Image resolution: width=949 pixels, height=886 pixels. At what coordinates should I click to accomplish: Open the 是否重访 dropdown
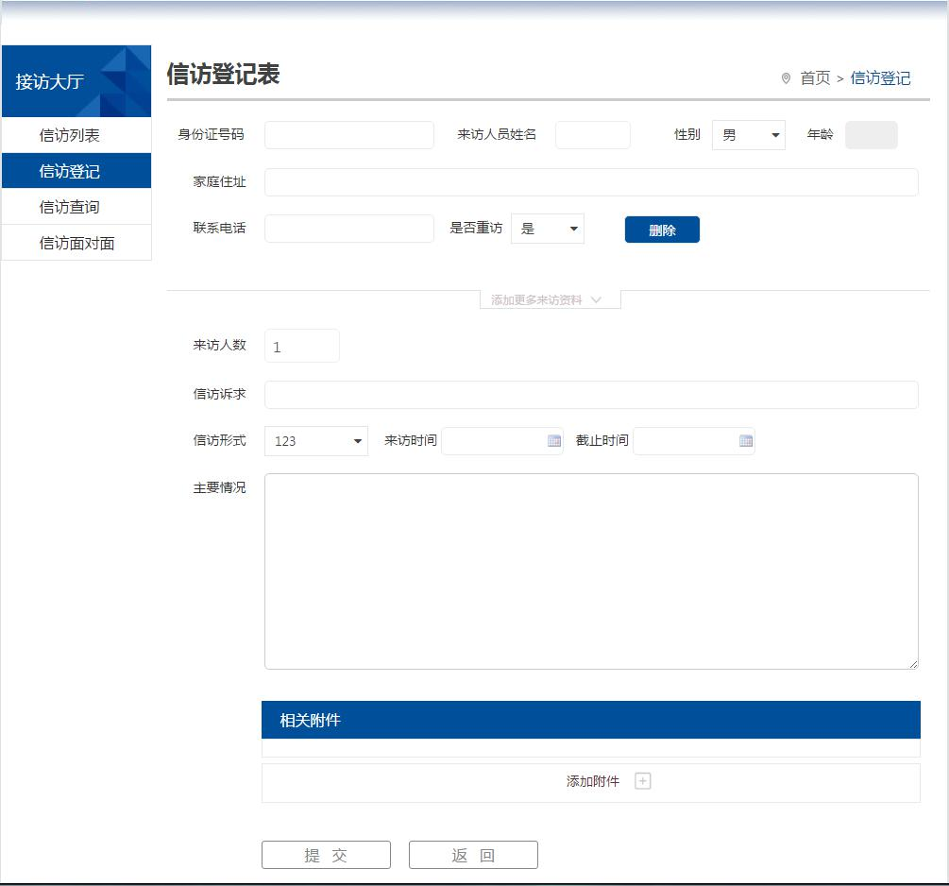[x=548, y=229]
